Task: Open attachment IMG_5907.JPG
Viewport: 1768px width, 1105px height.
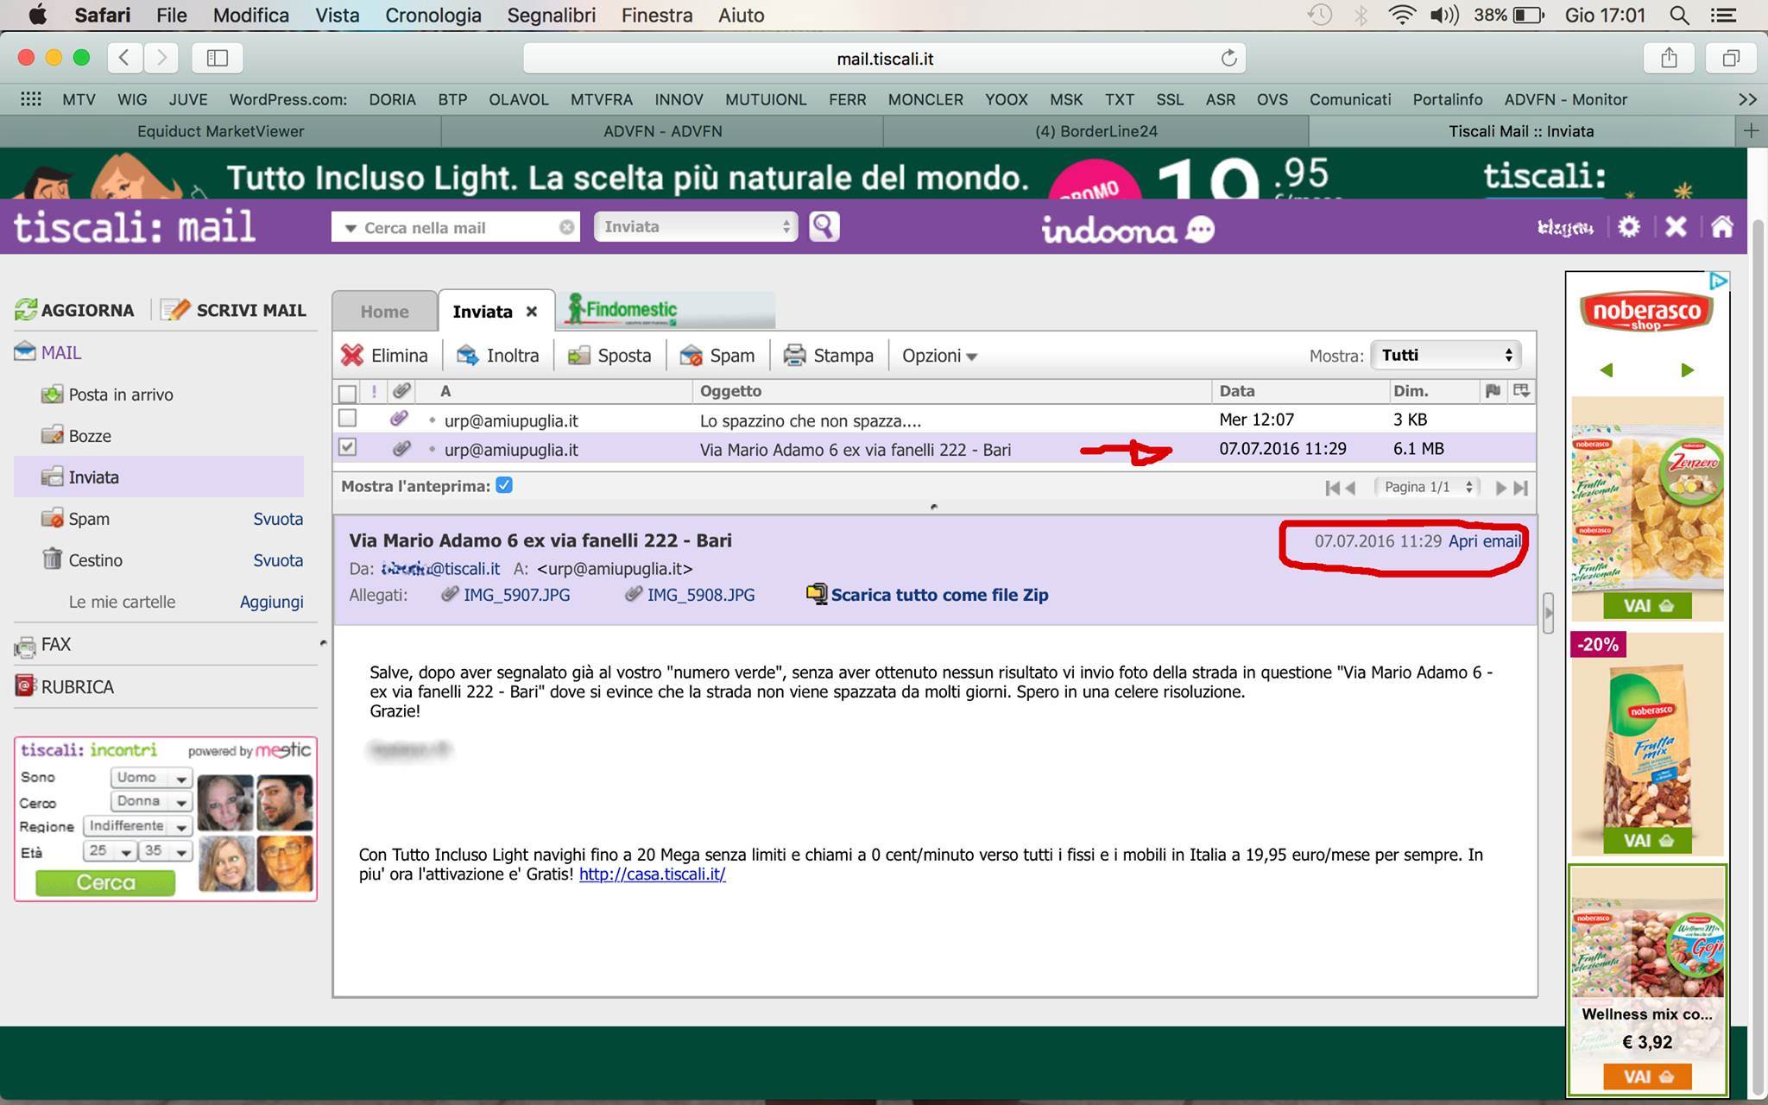Action: coord(516,595)
